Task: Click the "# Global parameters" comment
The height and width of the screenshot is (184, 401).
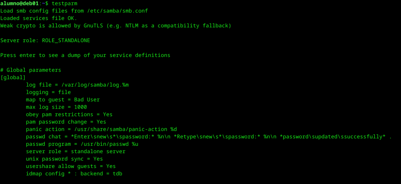Action: pyautogui.click(x=31, y=70)
